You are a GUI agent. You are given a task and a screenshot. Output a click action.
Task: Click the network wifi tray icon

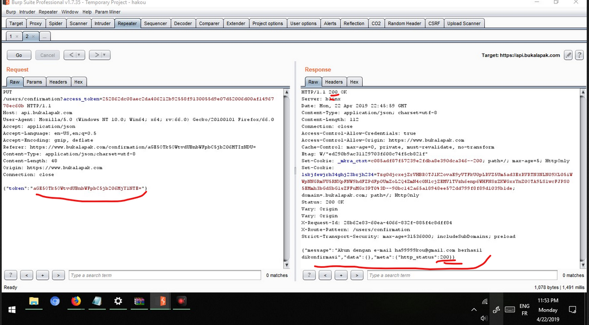click(484, 301)
